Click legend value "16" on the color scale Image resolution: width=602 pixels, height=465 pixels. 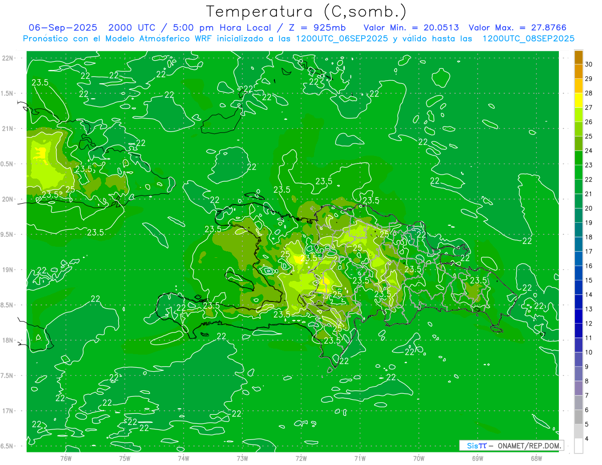click(x=589, y=266)
